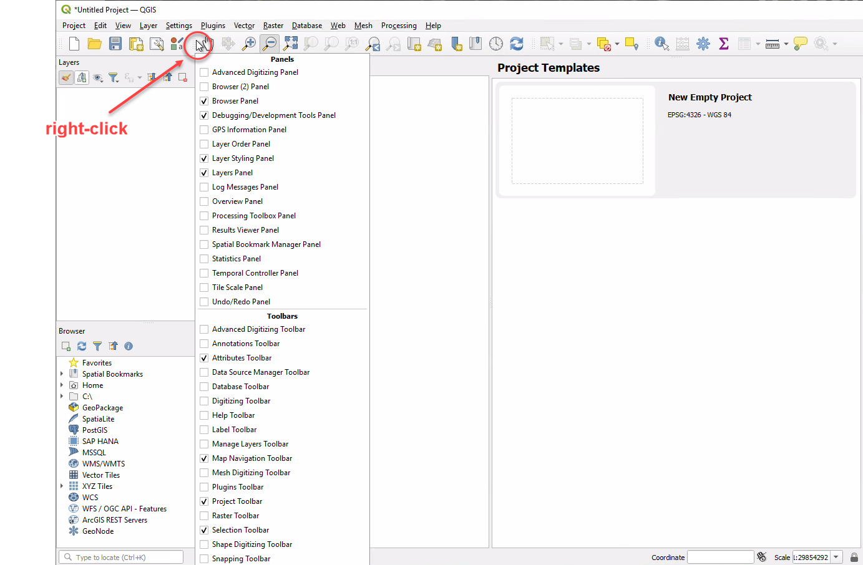Expand the XYZ Tiles tree node
The image size is (863, 565).
[62, 486]
